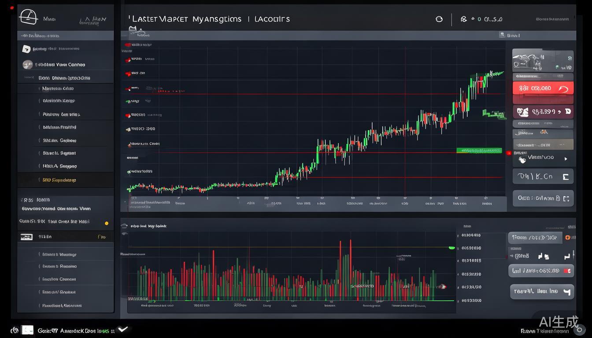Image resolution: width=592 pixels, height=338 pixels.
Task: Toggle the small red marker beside Vremfuoo
Action: pyautogui.click(x=509, y=153)
